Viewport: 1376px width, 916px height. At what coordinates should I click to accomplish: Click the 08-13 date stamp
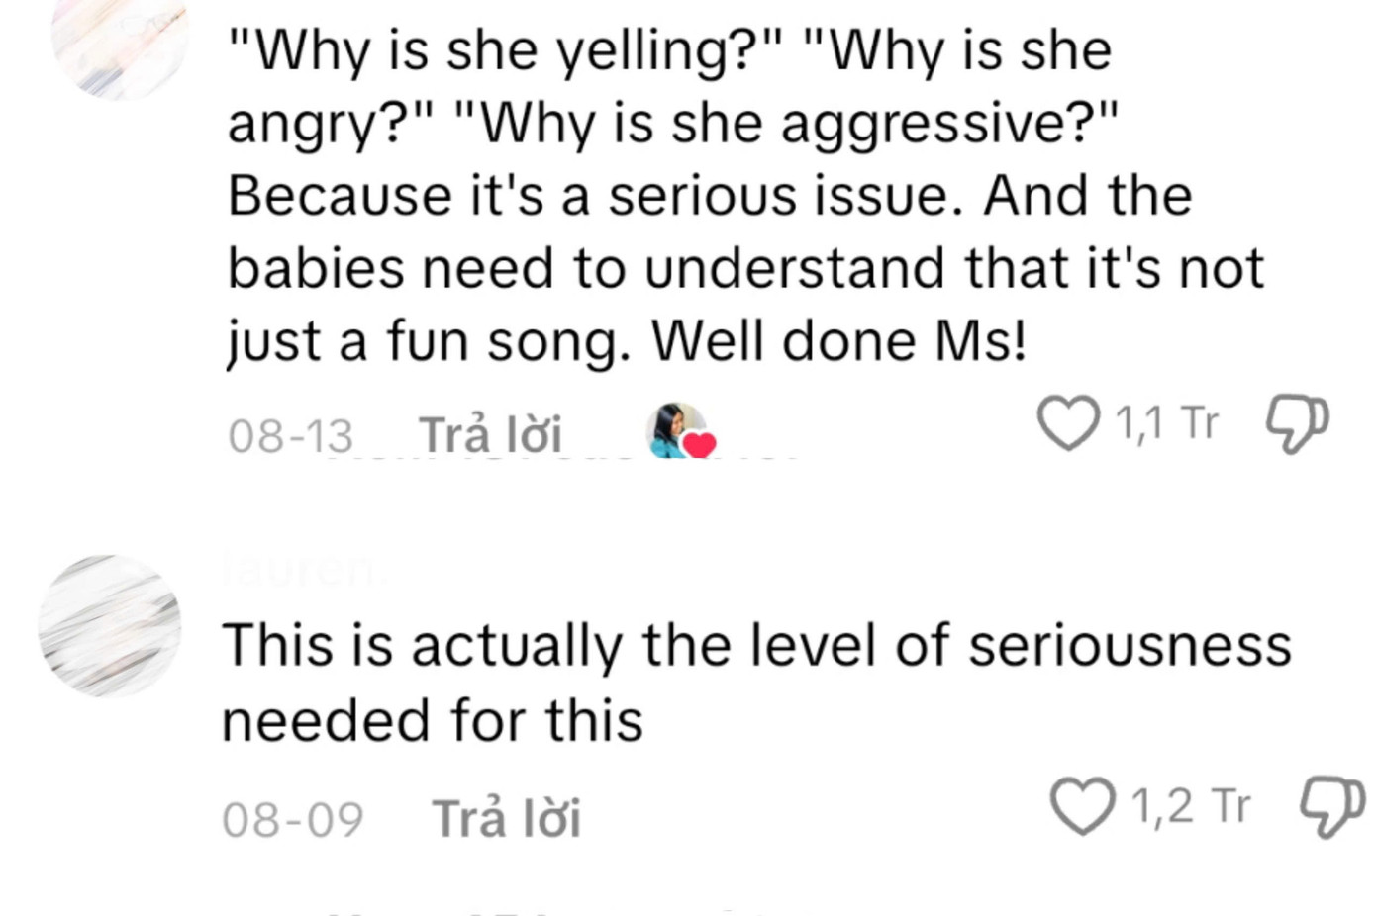click(290, 436)
